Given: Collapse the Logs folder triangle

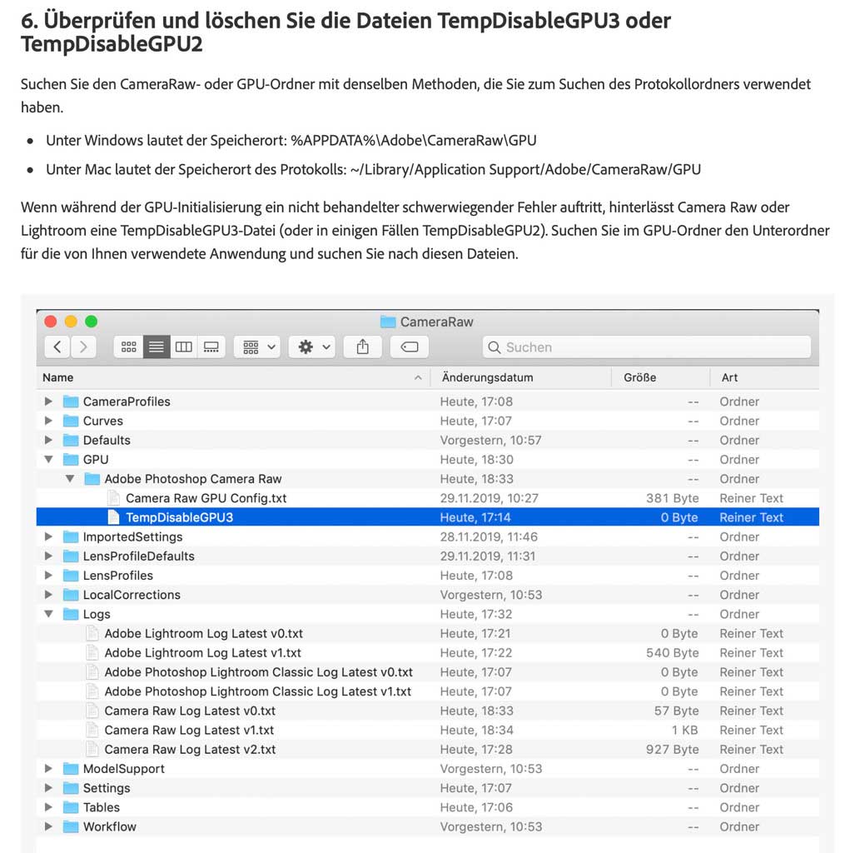Looking at the screenshot, I should (48, 614).
